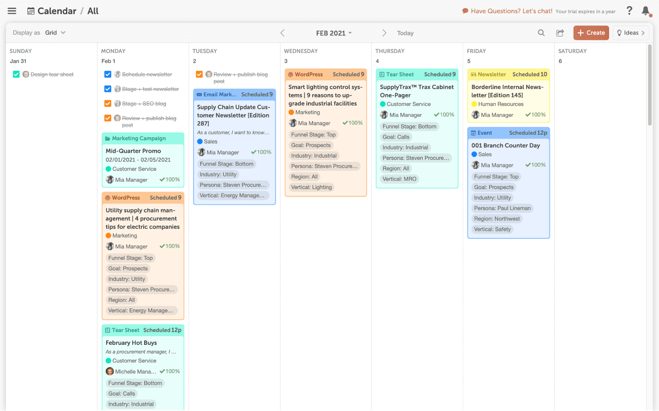Select All in the Calendar breadcrumb

click(93, 11)
